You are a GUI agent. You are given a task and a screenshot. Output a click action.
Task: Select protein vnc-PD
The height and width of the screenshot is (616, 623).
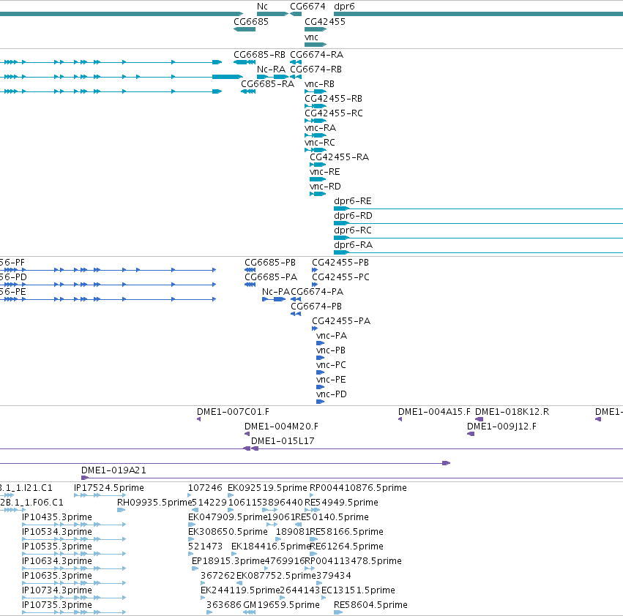coord(332,394)
